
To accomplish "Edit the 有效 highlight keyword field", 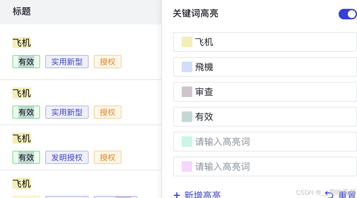I will [265, 117].
